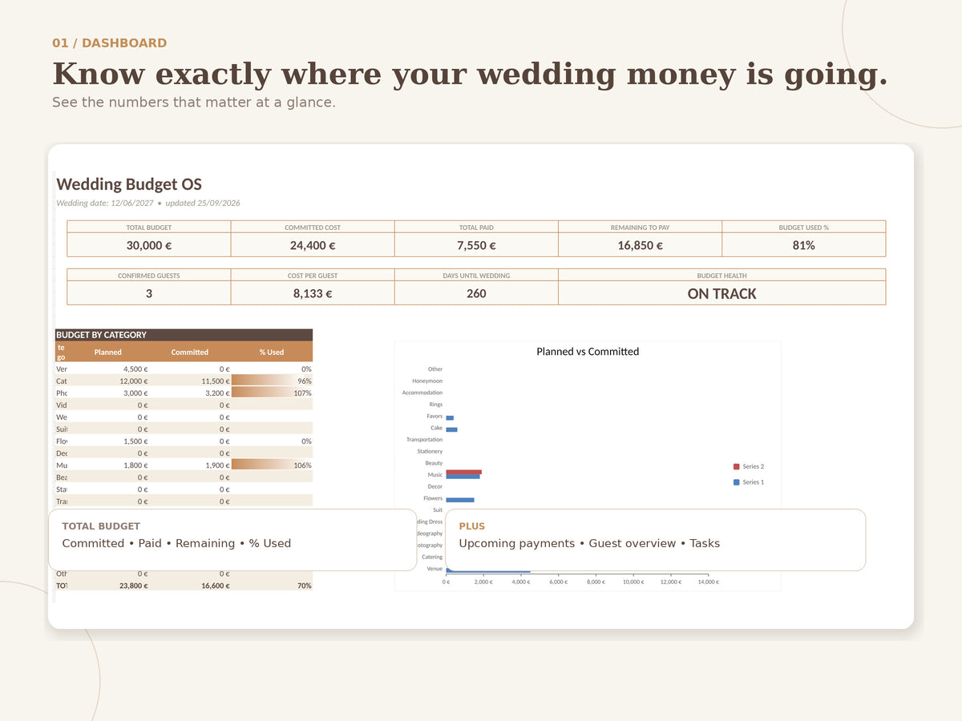Click the PLUS callout heading
This screenshot has height=721, width=962.
click(x=471, y=526)
